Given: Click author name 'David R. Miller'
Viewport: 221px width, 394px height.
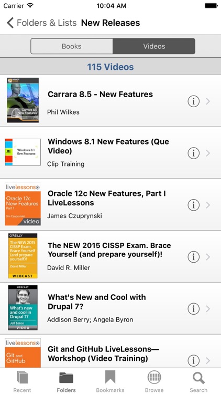Looking at the screenshot, I should tap(69, 267).
